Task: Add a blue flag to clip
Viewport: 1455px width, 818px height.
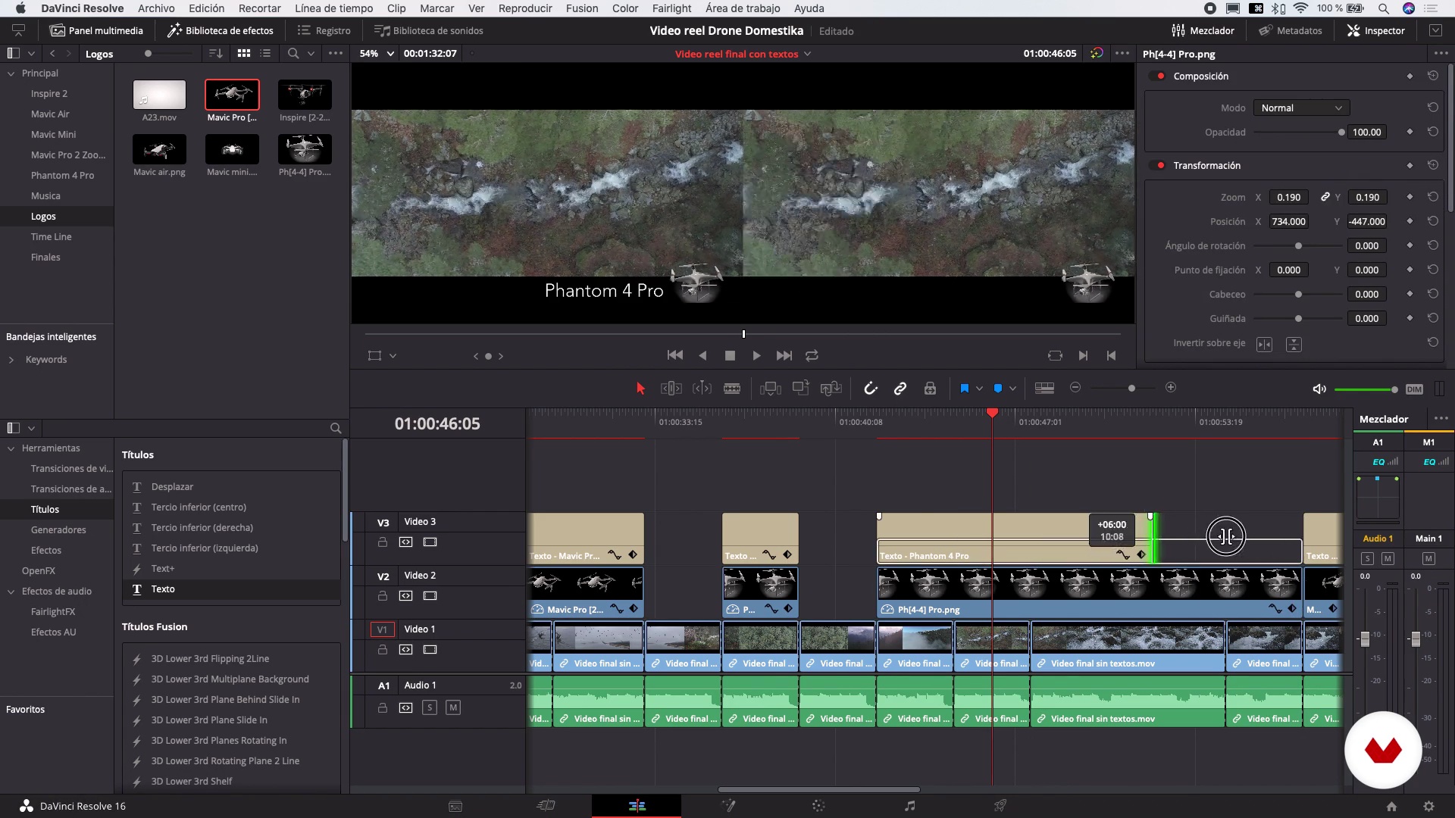Action: coord(964,389)
